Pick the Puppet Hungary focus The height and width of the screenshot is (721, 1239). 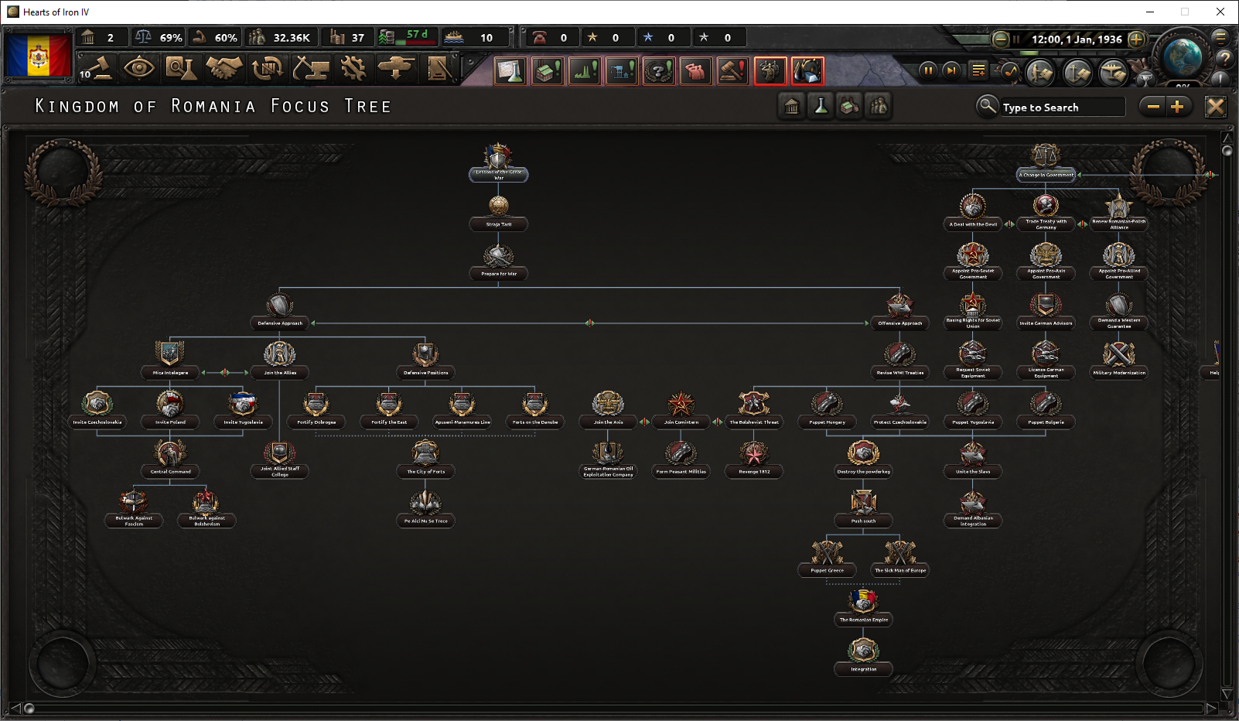point(827,411)
